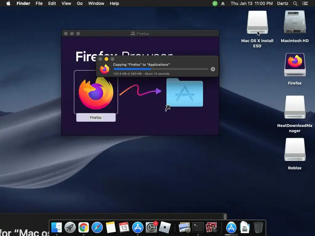This screenshot has width=315, height=236.
Task: Open the Edit menu
Action: 52,3
